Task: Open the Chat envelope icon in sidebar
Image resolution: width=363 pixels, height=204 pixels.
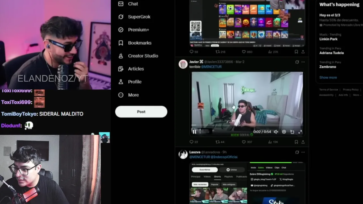Action: click(121, 4)
